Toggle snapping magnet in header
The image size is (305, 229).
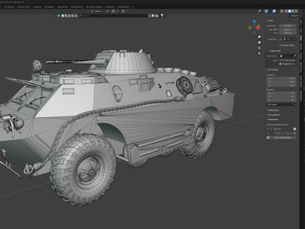(113, 11)
